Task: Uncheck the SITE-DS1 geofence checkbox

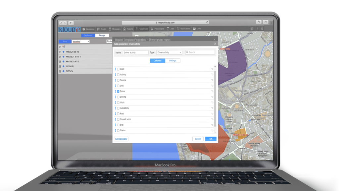Action: (60, 66)
